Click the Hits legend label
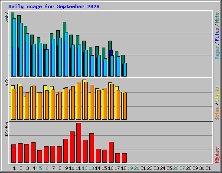This screenshot has width=222, height=173. [x=217, y=18]
